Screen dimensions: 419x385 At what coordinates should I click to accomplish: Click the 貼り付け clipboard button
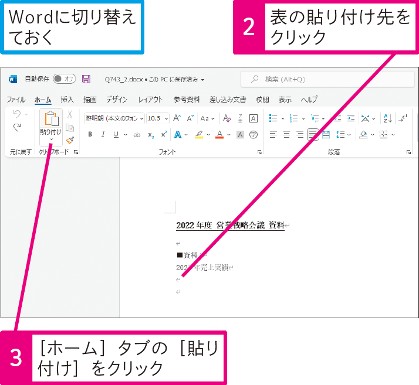51,119
